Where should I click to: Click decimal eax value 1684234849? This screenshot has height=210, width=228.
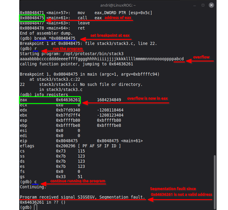109,100
